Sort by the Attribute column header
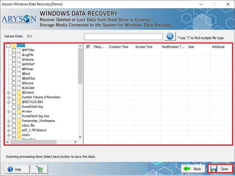The width and height of the screenshot is (235, 176). [x=221, y=47]
